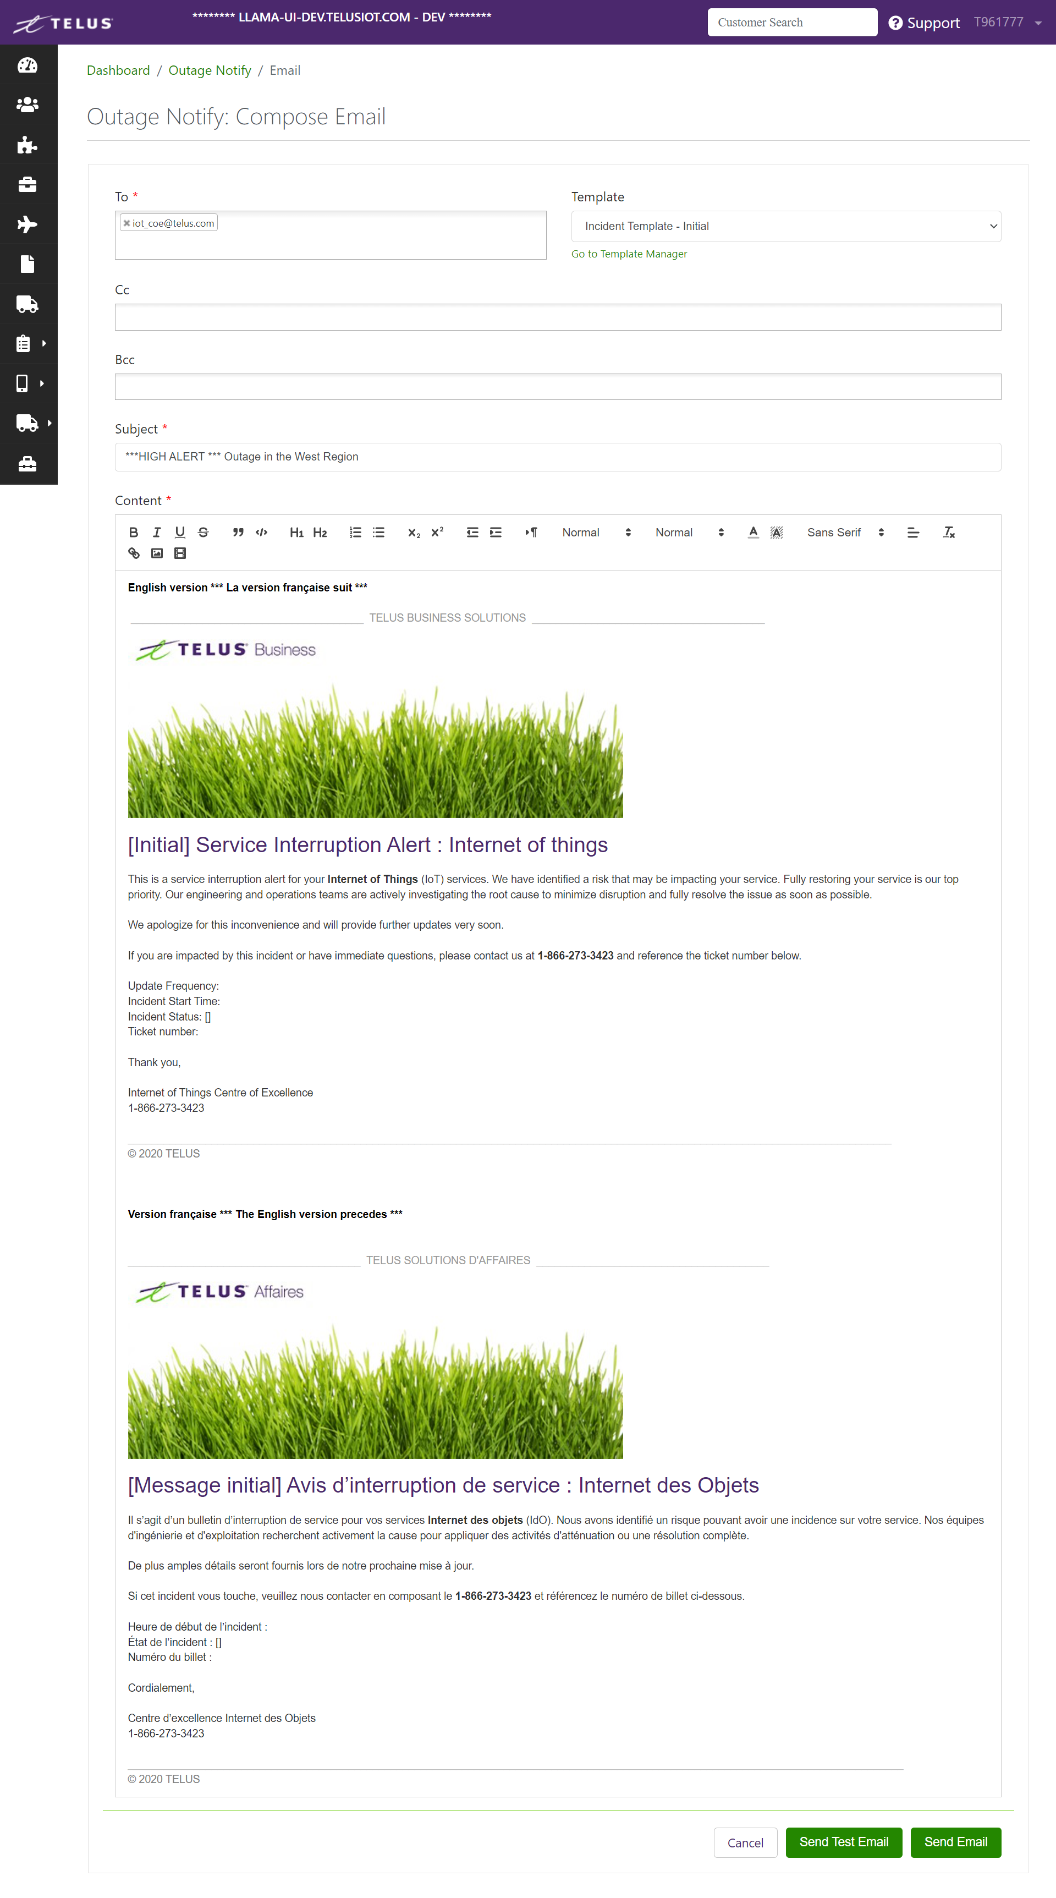Click into the Subject field
Viewport: 1056px width, 1898px height.
click(x=558, y=457)
